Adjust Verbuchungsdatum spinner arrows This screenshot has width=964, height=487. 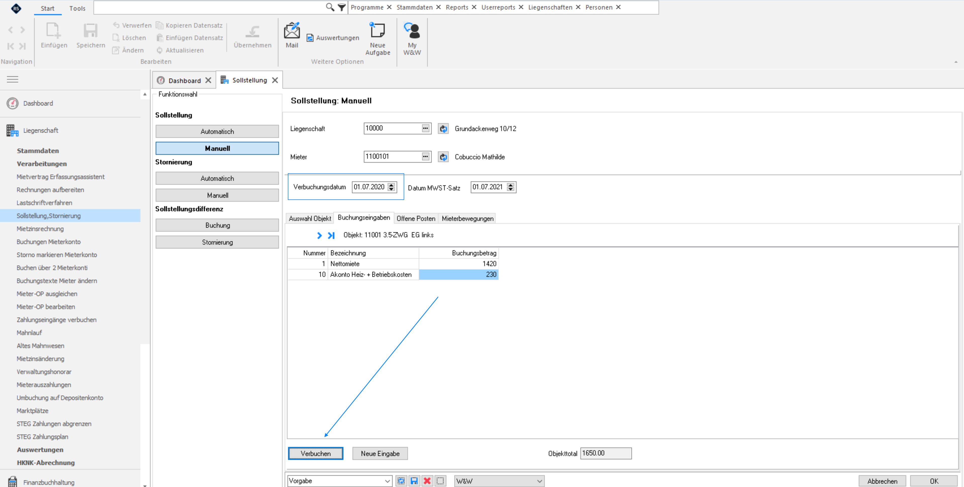point(391,187)
